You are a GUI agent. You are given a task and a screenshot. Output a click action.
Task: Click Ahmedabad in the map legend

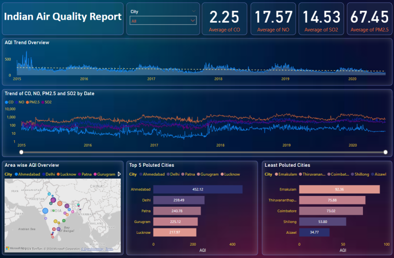tap(28, 174)
